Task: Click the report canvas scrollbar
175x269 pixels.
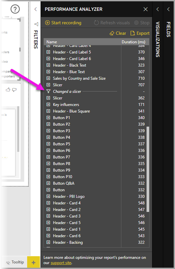Action: [18, 129]
